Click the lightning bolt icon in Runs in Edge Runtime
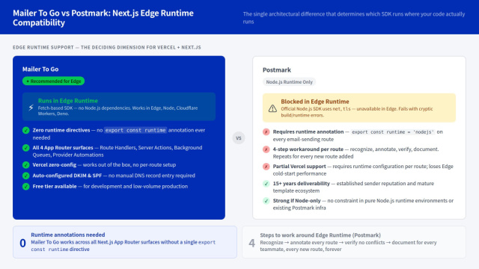The width and height of the screenshot is (479, 269). 31,108
